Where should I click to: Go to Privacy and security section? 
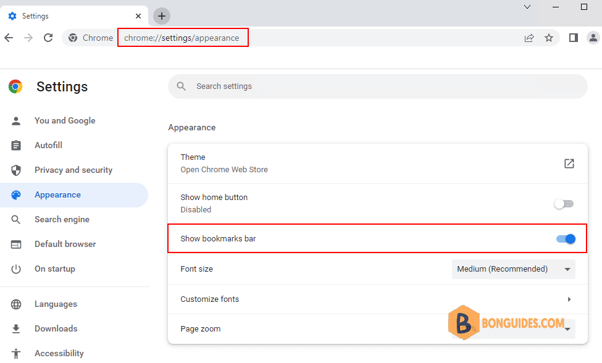pos(73,170)
